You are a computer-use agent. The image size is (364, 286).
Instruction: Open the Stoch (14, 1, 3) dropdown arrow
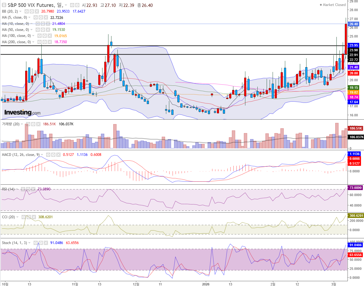pyautogui.click(x=29, y=243)
